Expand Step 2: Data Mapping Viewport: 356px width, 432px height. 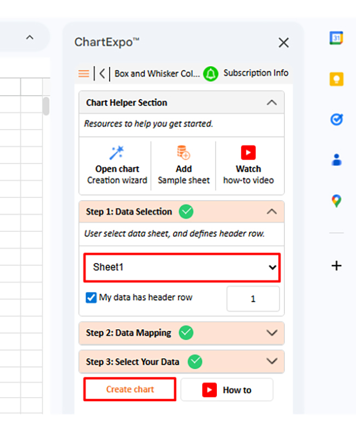(x=271, y=332)
